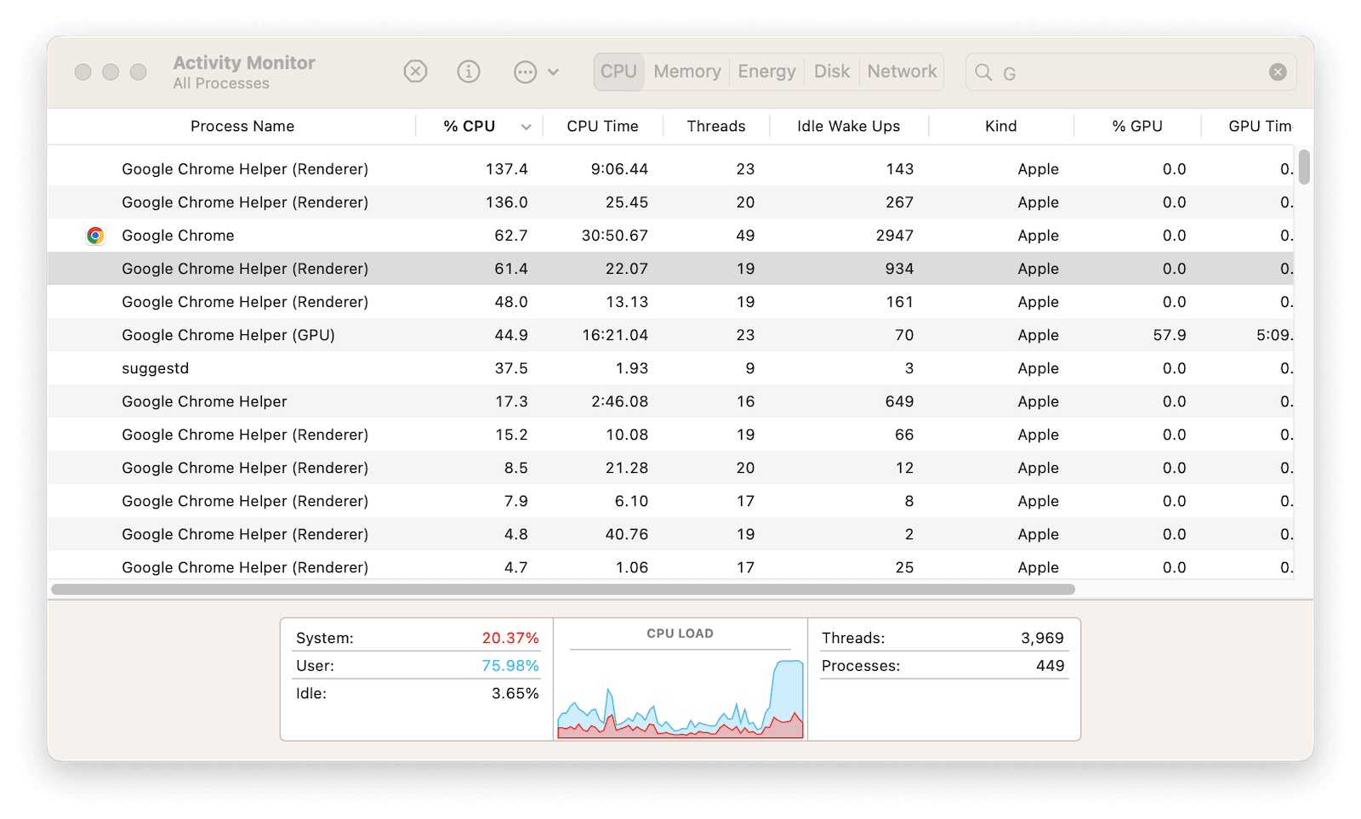Click the Google Chrome app icon in the list

[x=96, y=236]
